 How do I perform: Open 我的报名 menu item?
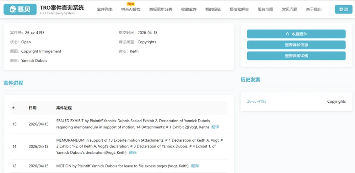(x=213, y=9)
